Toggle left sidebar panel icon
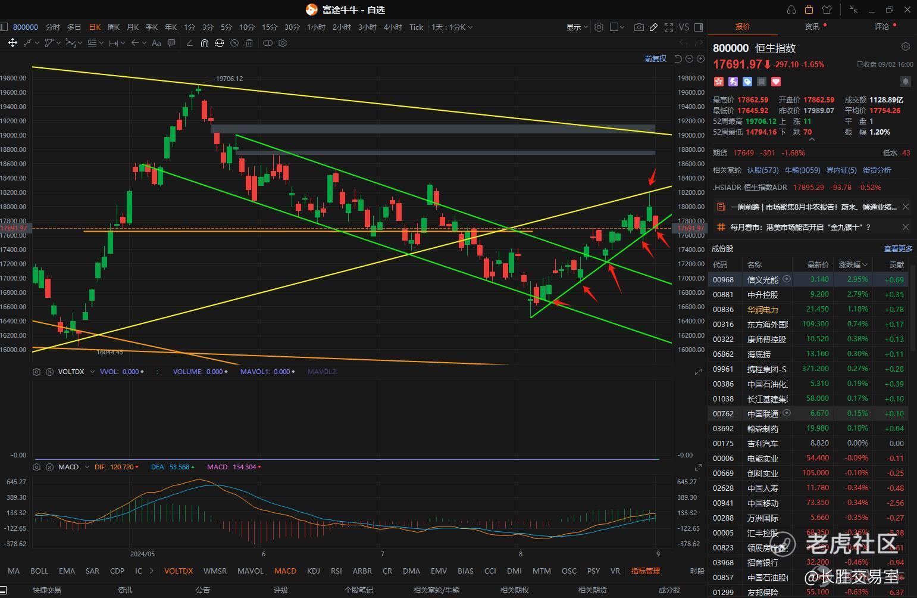917x598 pixels. pos(4,27)
